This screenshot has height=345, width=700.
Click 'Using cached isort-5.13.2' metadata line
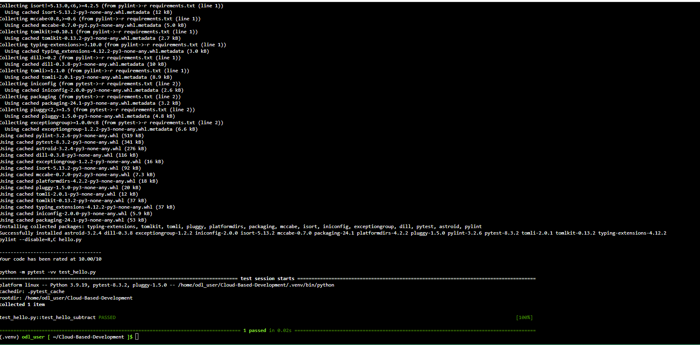[x=88, y=12]
